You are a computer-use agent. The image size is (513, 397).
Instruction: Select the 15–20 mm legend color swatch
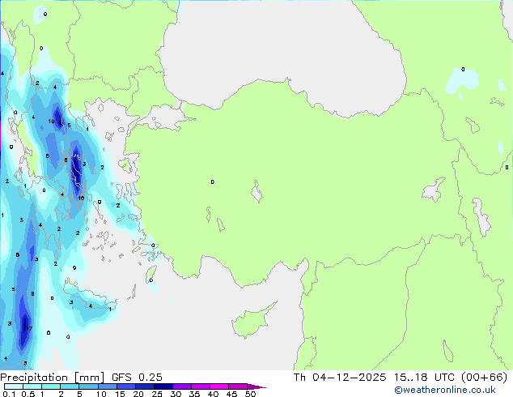coord(125,386)
